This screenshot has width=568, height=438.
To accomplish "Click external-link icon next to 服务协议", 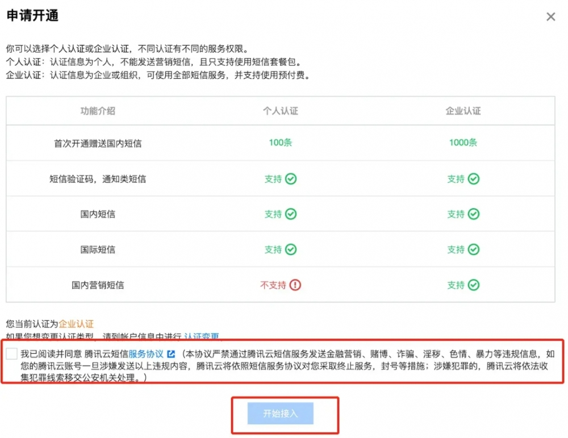I will (x=170, y=353).
